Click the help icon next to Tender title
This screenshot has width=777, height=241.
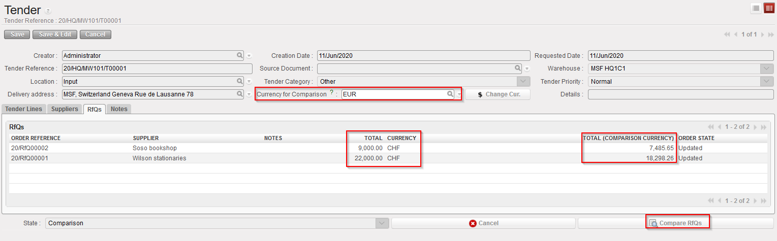tap(48, 11)
